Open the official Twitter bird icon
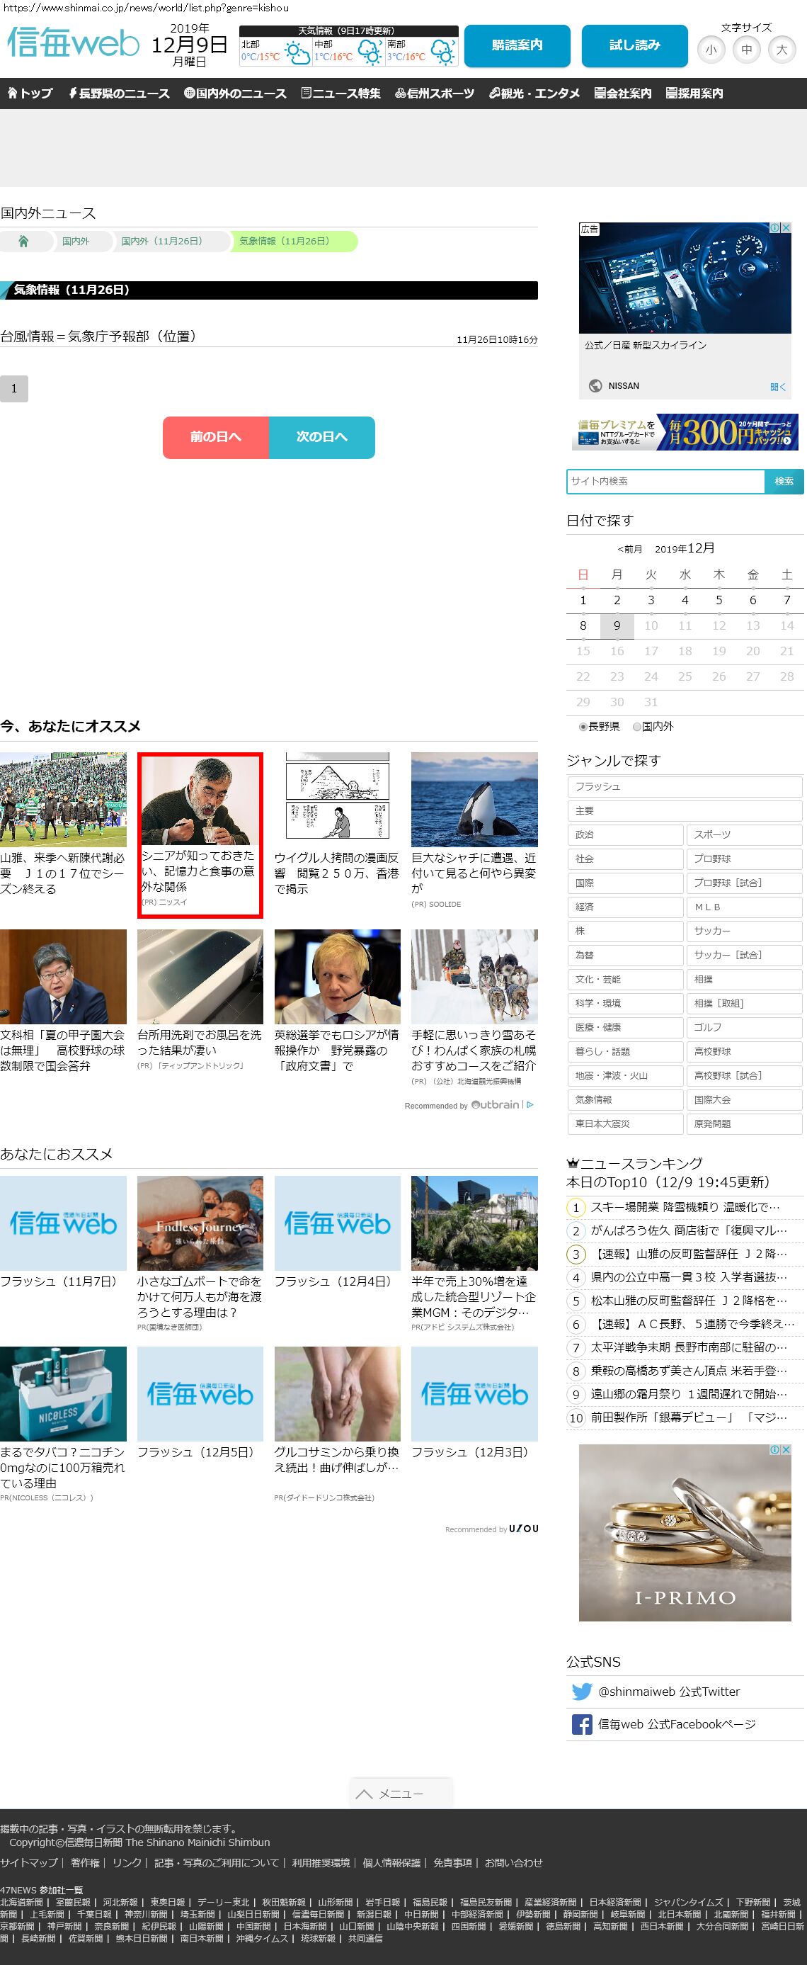This screenshot has width=807, height=1965. pos(581,1691)
